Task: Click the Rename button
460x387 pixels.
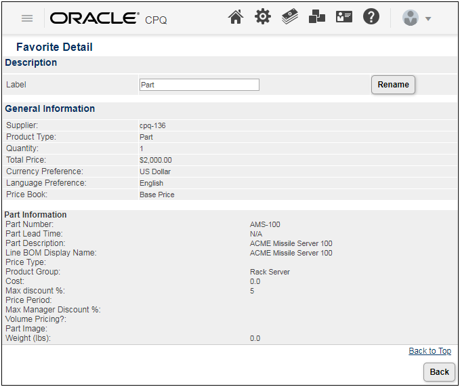Action: pyautogui.click(x=393, y=85)
